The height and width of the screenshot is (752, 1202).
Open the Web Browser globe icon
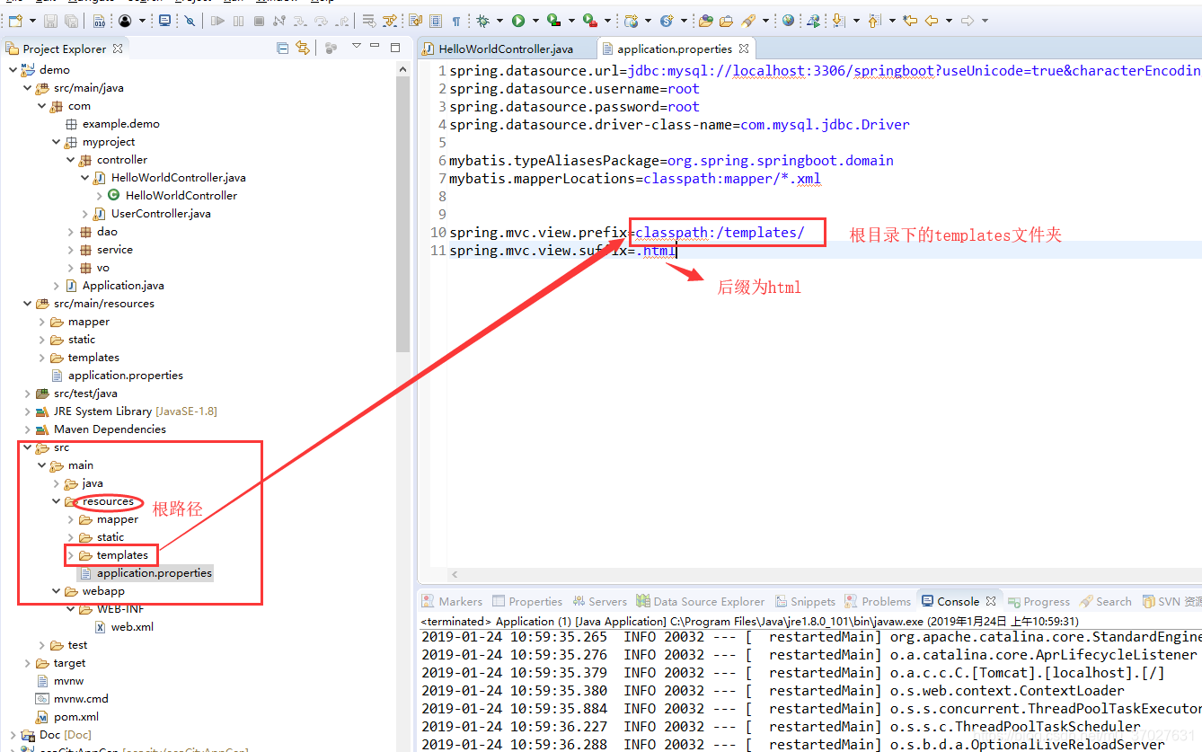[x=789, y=22]
